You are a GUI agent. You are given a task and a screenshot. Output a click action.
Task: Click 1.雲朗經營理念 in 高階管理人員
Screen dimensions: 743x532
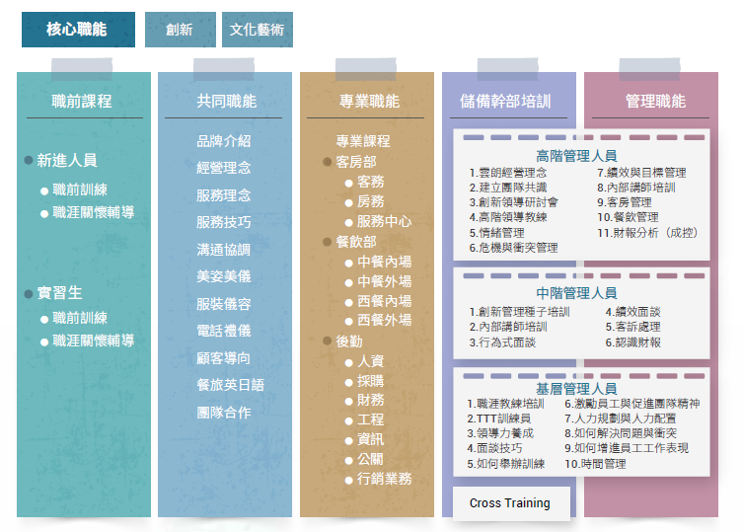(508, 173)
